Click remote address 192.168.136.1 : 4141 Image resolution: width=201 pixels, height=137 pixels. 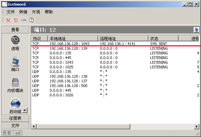tap(118, 44)
